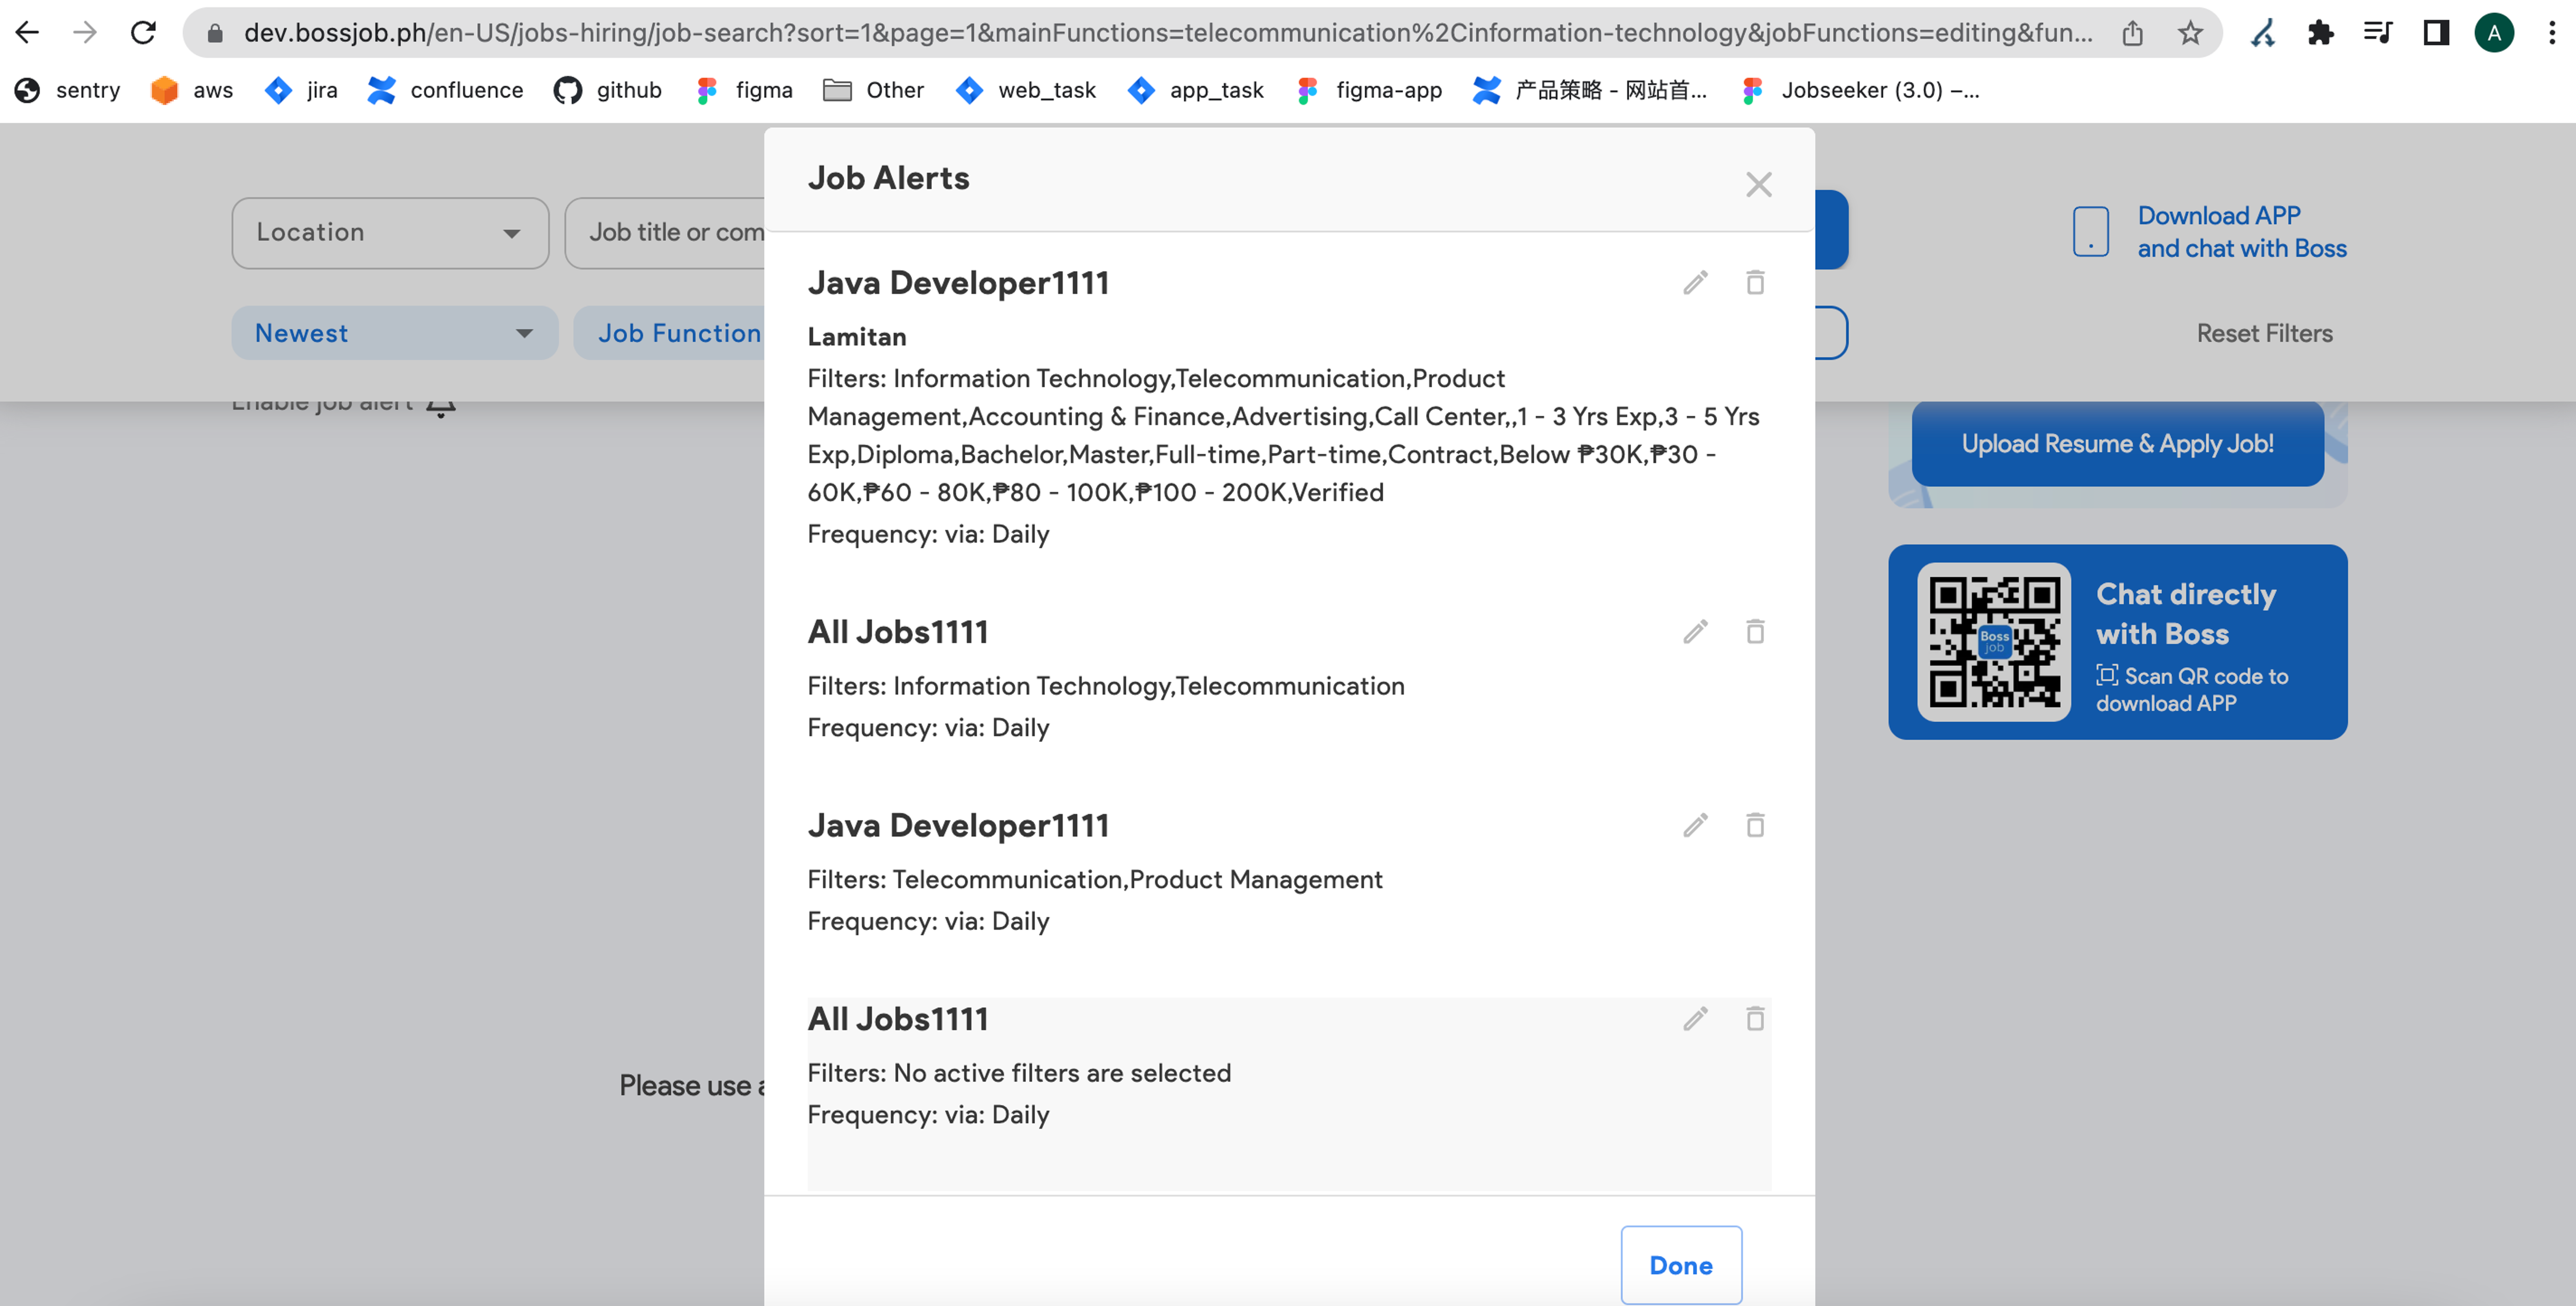Delete the first All Jobs1111 alert
The width and height of the screenshot is (2576, 1306).
1755,632
